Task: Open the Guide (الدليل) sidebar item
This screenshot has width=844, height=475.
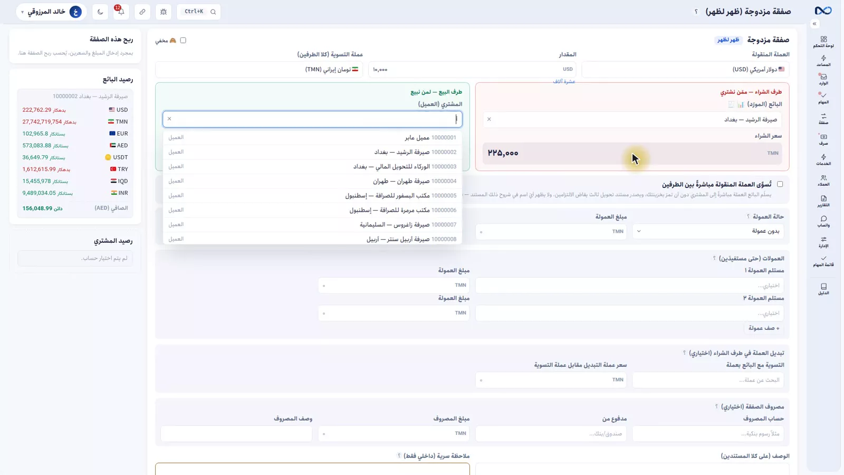Action: click(823, 289)
